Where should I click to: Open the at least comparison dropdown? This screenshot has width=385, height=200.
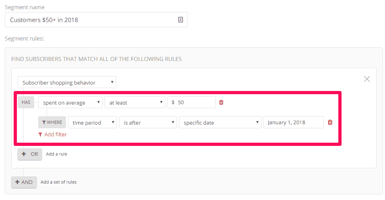point(135,103)
